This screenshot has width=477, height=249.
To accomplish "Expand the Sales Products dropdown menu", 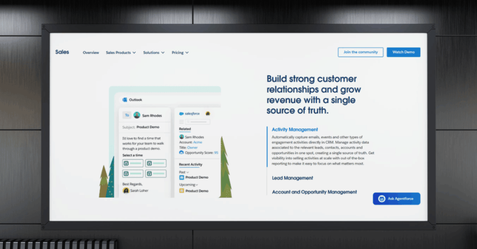I will click(x=121, y=52).
